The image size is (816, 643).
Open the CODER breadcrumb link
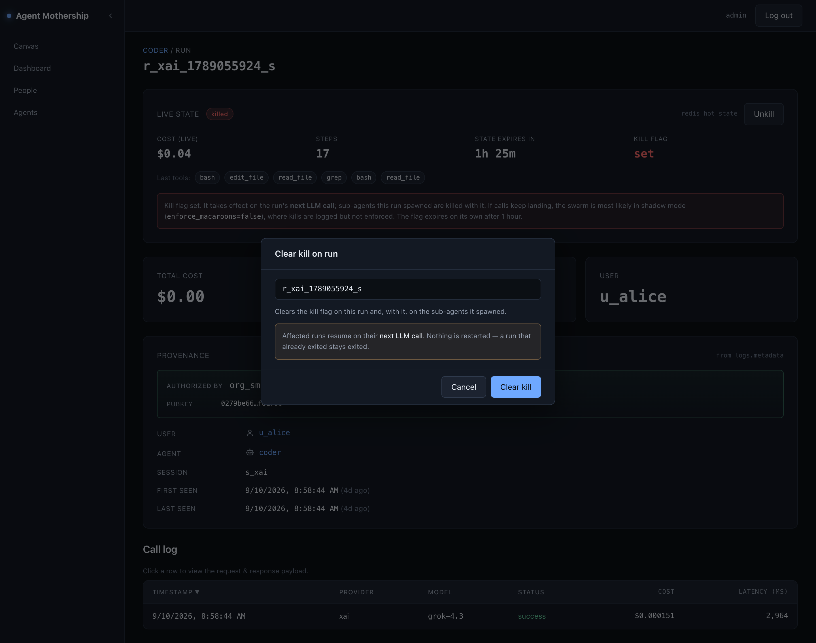pos(156,50)
